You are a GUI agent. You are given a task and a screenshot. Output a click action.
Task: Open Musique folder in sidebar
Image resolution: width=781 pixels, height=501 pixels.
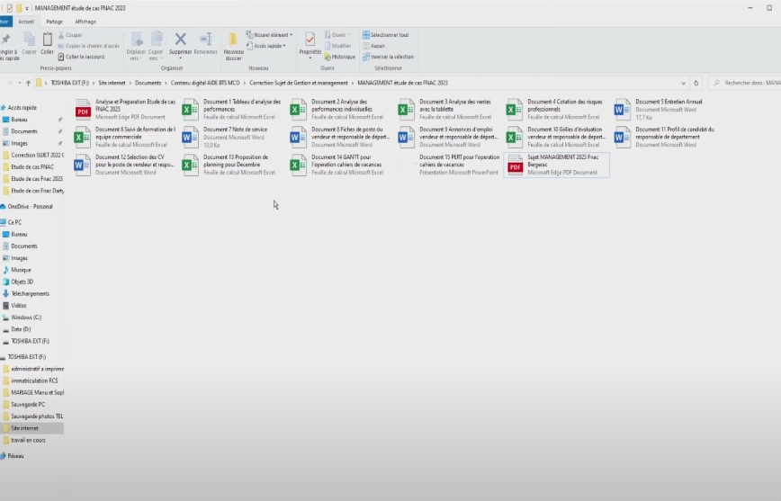pos(21,270)
